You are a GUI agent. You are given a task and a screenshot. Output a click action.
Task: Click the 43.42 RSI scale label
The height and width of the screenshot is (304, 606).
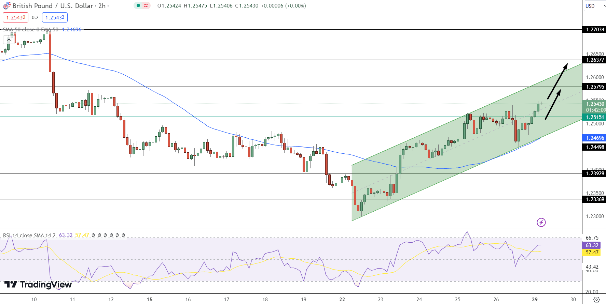pos(592,267)
